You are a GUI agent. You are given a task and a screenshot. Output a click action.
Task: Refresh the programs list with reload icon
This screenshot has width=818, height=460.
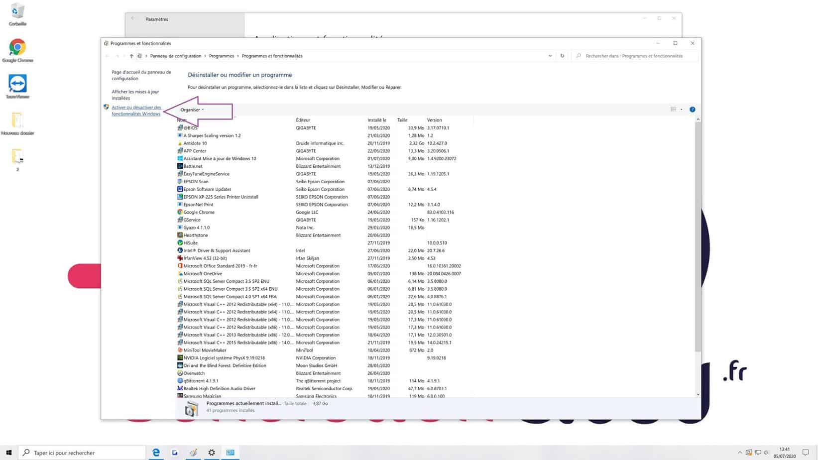[x=562, y=56]
